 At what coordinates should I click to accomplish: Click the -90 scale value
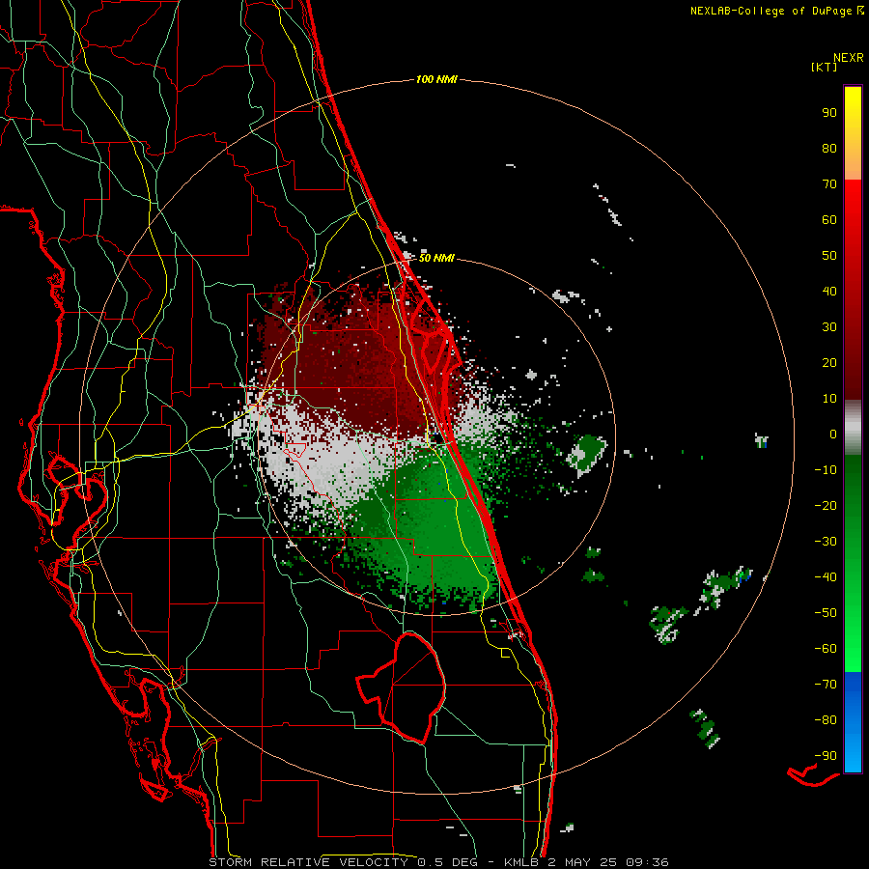(826, 756)
